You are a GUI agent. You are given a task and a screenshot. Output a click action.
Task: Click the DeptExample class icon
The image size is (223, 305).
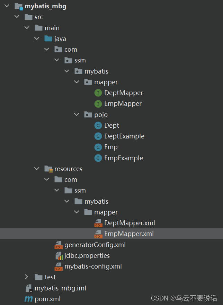98,136
